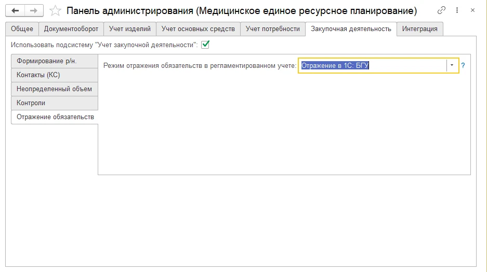Open the Контакты (КС) side tab
This screenshot has height=272, width=487.
pos(55,75)
